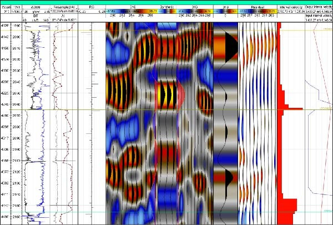Click the DT scale minimum value 40
Screen dimensions: 333x225
(24, 20)
